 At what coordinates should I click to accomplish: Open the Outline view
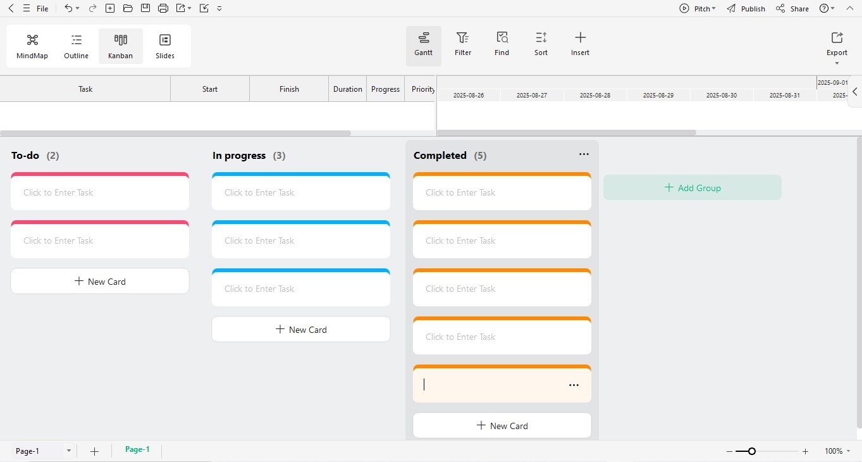point(76,44)
